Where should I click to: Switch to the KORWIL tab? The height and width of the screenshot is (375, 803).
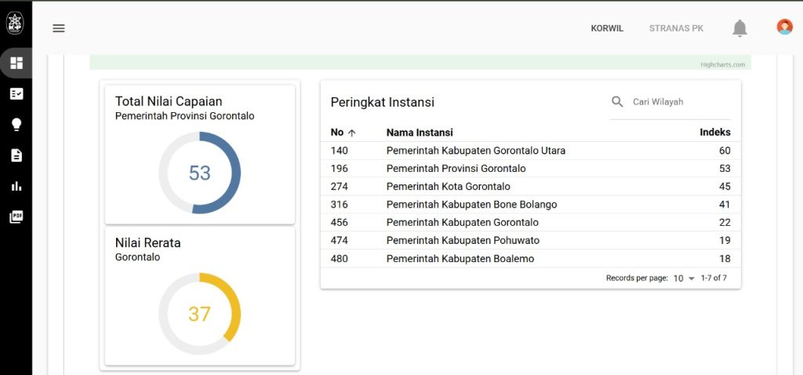[607, 28]
